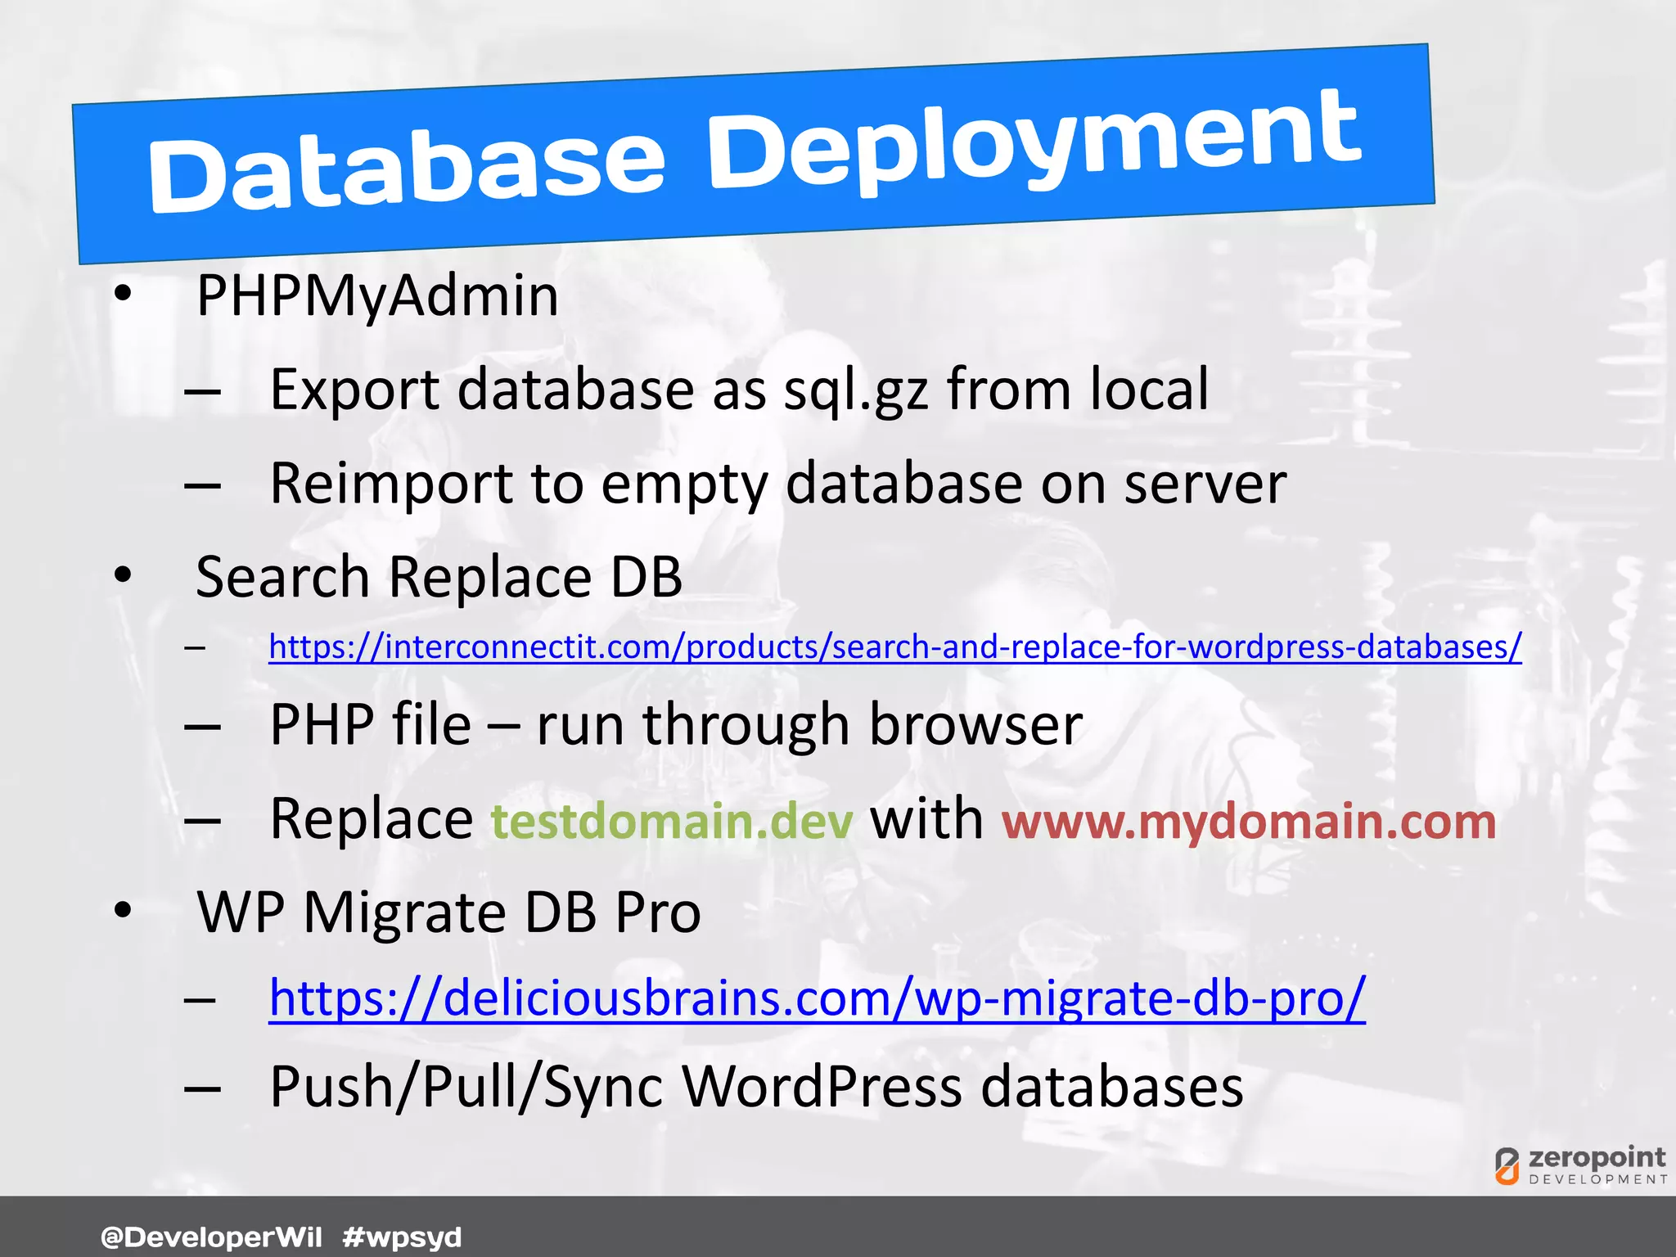The width and height of the screenshot is (1676, 1257).
Task: Click the WP Migrate DB Pro bullet
Action: coord(448,912)
